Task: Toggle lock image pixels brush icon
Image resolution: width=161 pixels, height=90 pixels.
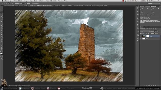Action: pyautogui.click(x=145, y=33)
